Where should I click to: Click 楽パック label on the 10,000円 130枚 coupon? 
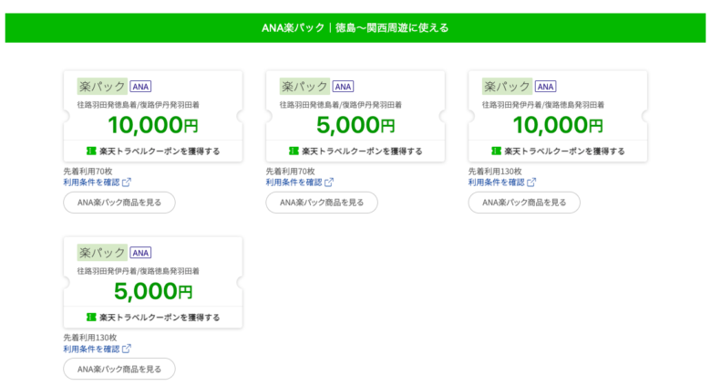pos(507,87)
